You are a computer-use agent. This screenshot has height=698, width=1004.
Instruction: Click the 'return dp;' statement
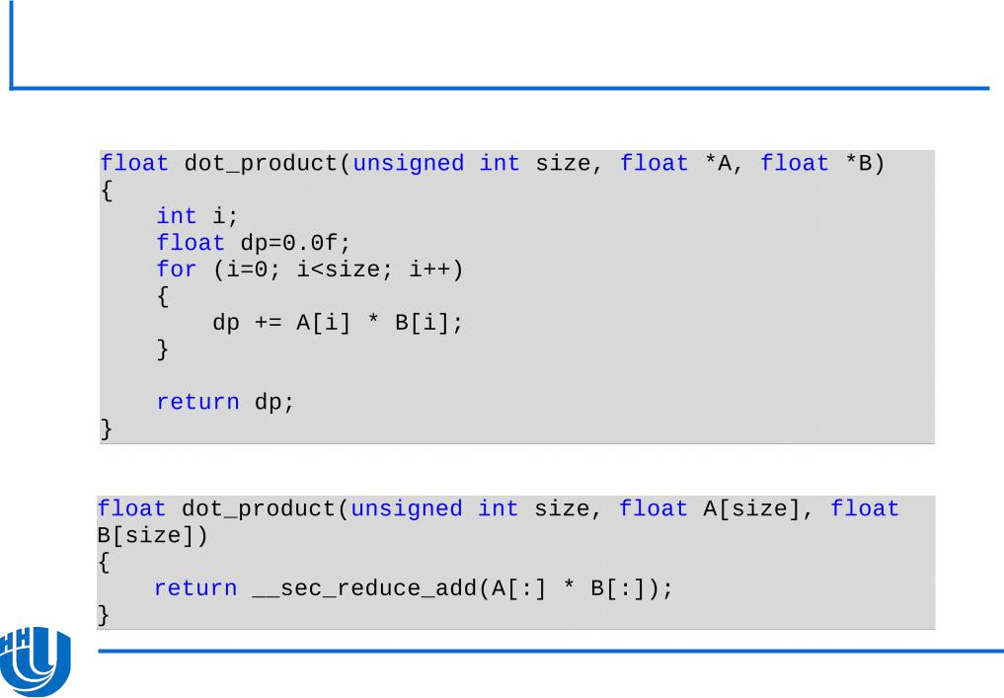225,402
